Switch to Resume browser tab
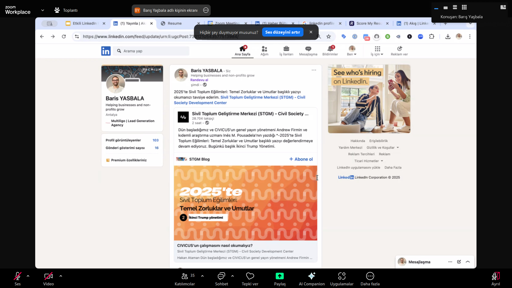Screen dimensions: 512x288 pyautogui.click(x=175, y=23)
